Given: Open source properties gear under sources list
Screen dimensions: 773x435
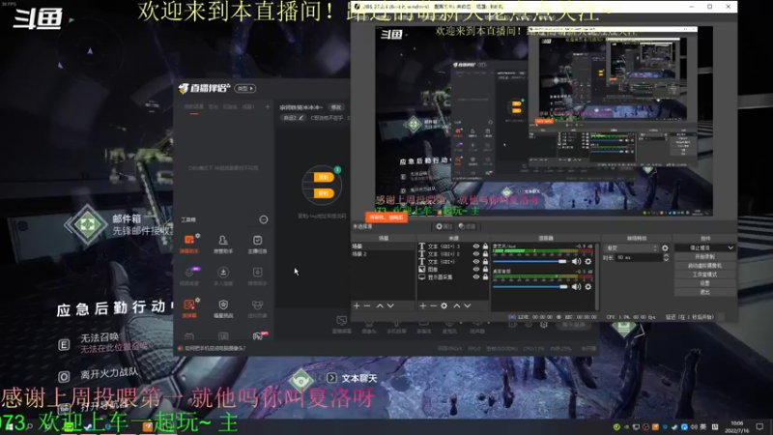Looking at the screenshot, I should point(444,305).
